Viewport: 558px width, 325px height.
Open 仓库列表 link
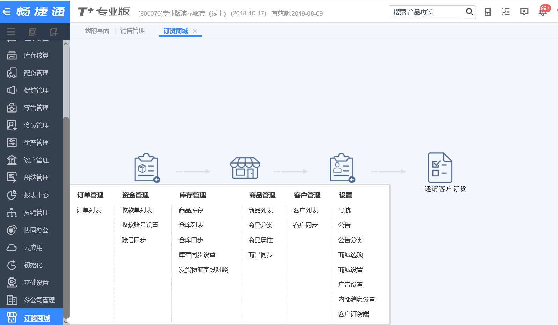191,225
